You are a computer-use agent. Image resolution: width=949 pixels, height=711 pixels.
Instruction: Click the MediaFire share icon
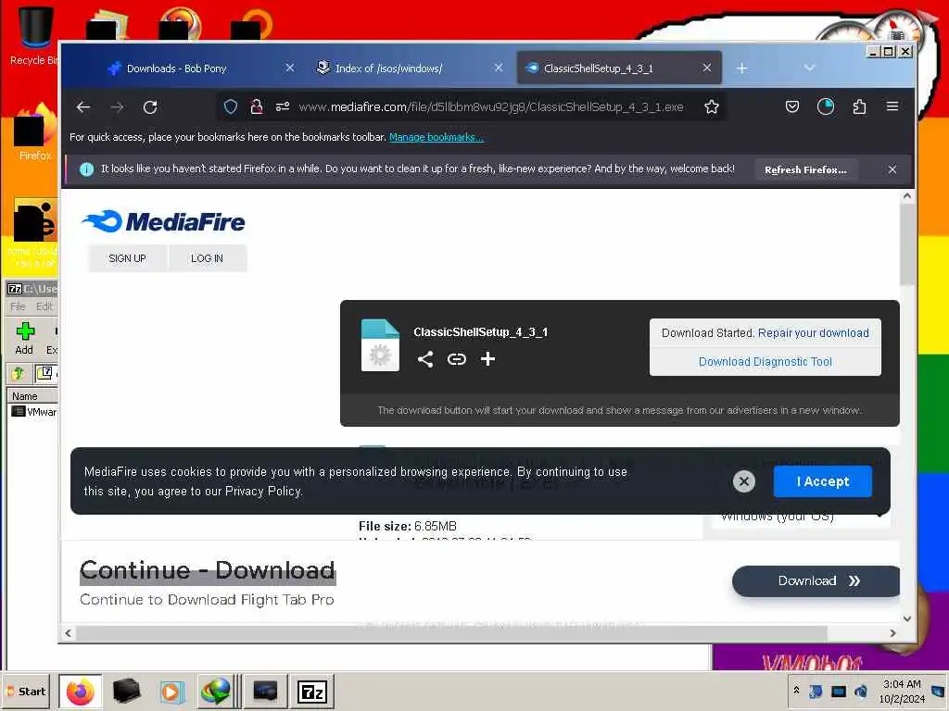click(x=424, y=359)
